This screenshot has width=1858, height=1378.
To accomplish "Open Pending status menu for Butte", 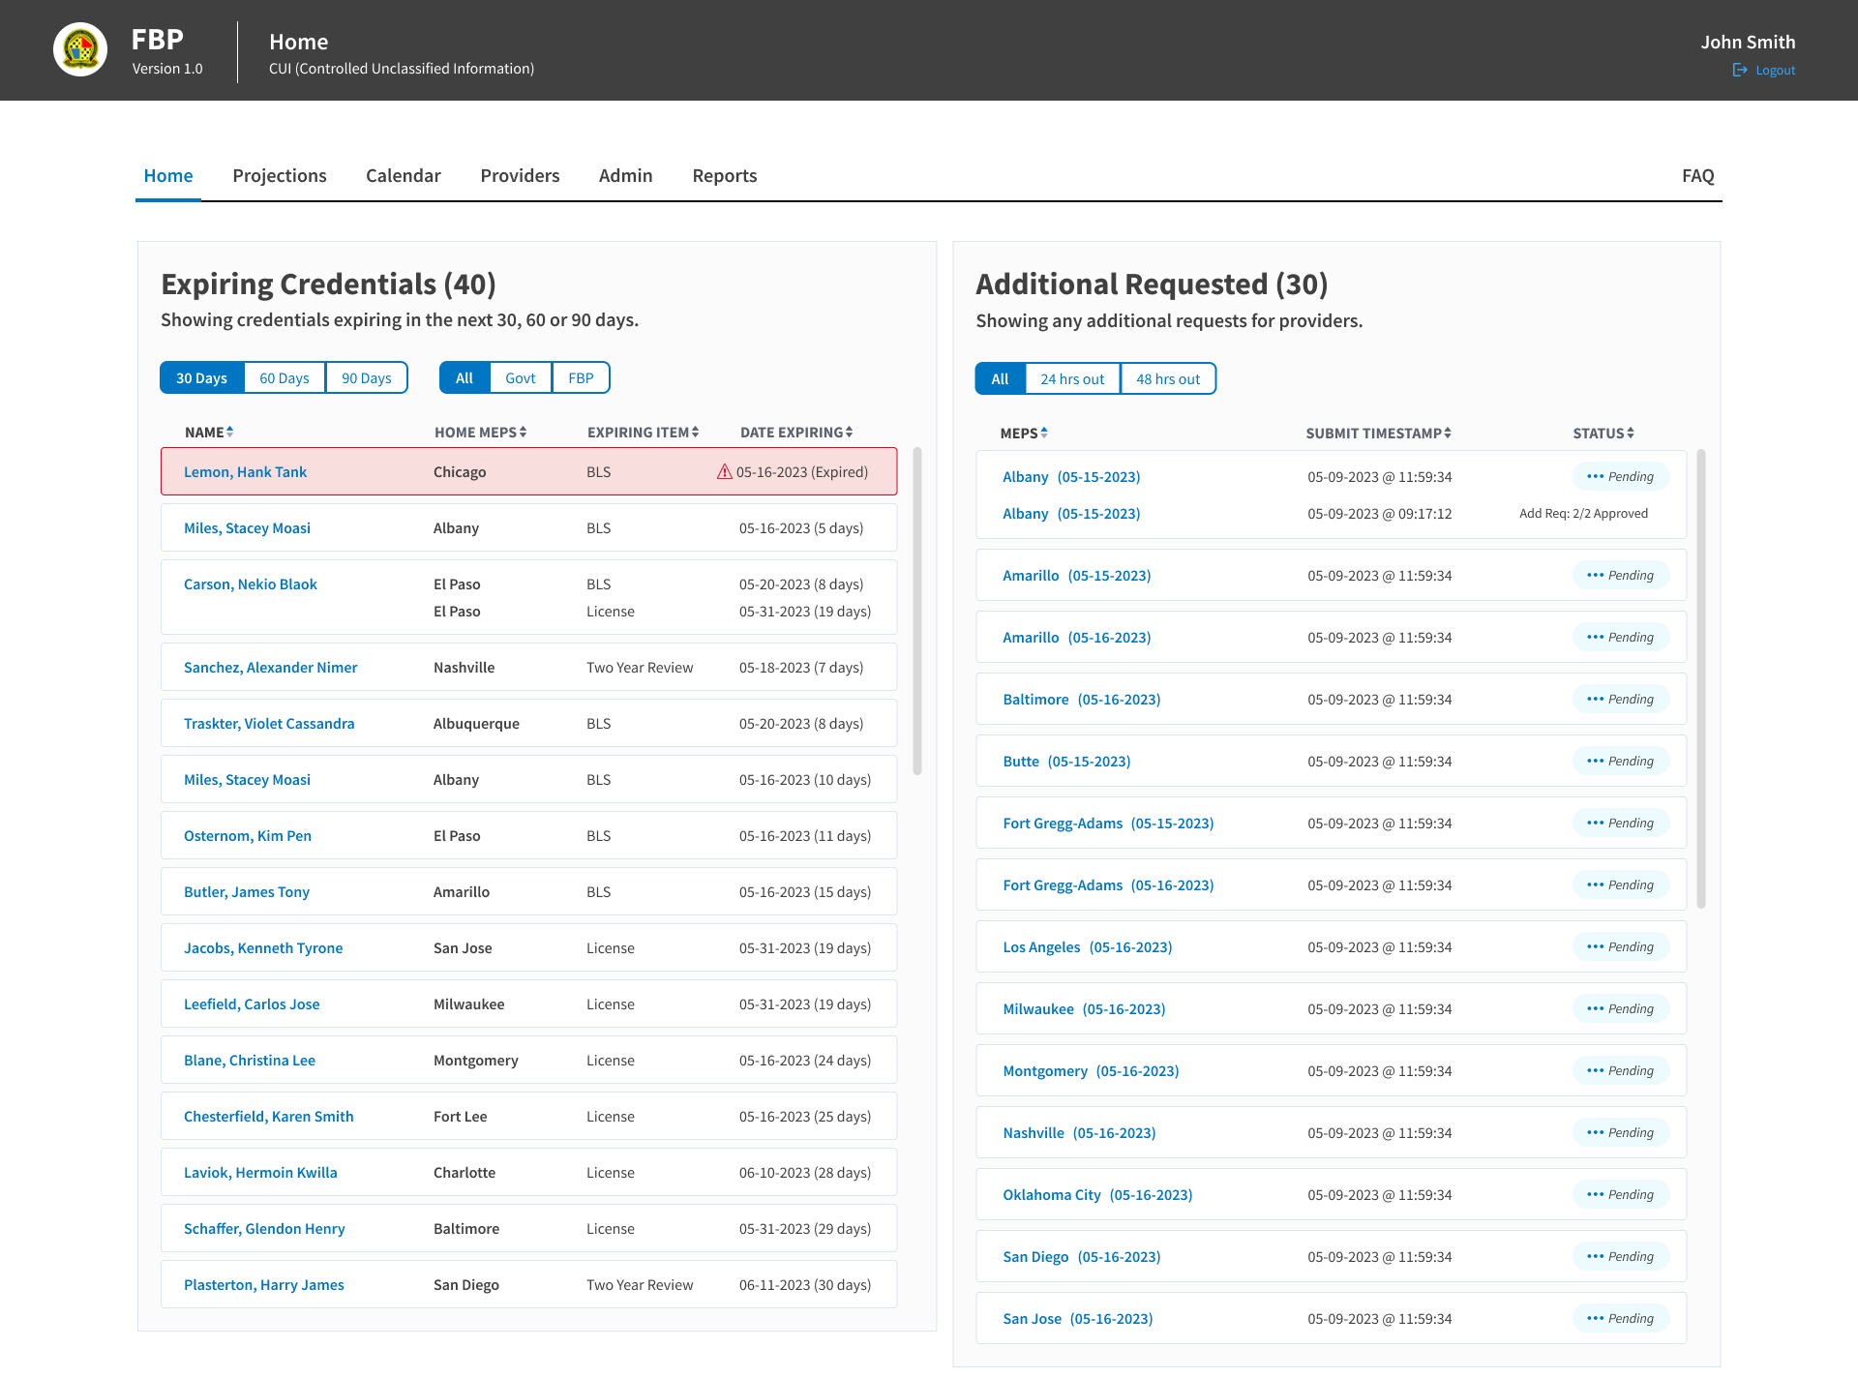I will point(1621,761).
